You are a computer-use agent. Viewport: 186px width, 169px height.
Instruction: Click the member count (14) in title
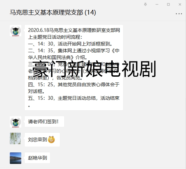tap(90, 13)
